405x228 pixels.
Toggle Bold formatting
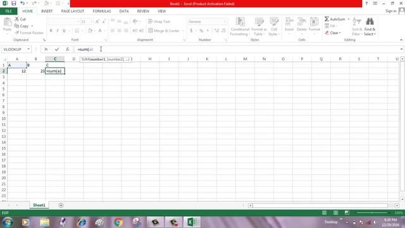coord(51,31)
